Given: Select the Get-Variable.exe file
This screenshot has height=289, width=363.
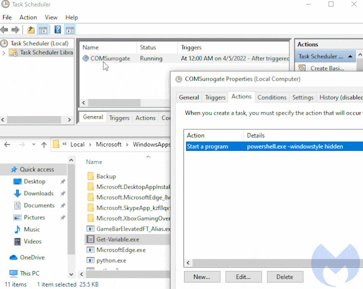Looking at the screenshot, I should [x=118, y=238].
